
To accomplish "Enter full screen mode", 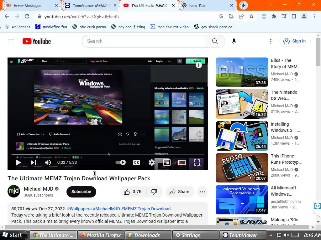I will pyautogui.click(x=197, y=162).
